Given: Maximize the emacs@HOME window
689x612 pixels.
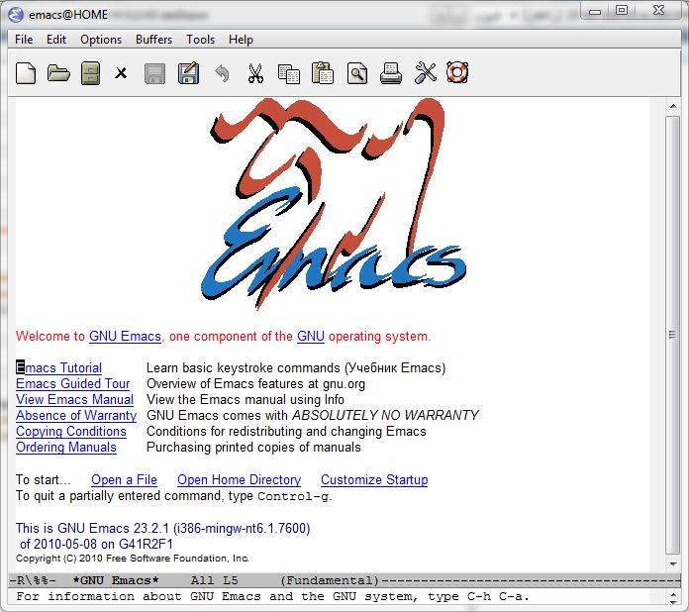Looking at the screenshot, I should coord(622,11).
